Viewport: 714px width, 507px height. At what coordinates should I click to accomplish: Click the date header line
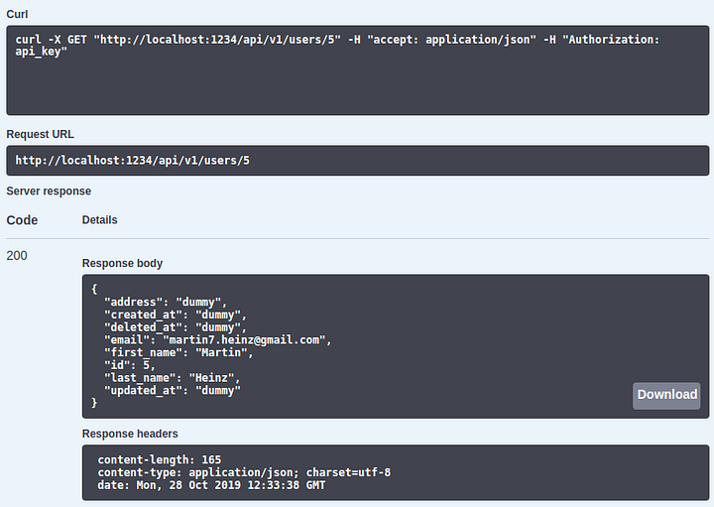(x=211, y=485)
